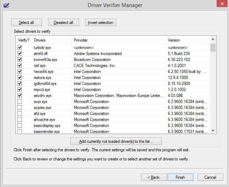The height and width of the screenshot is (187, 229).
Task: Click Invert selection button
Action: [100, 22]
